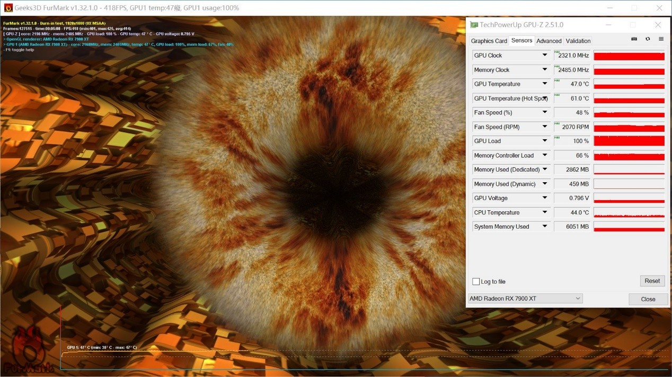The image size is (672, 377).
Task: Open the System Memory Used dropdown
Action: [x=544, y=227]
